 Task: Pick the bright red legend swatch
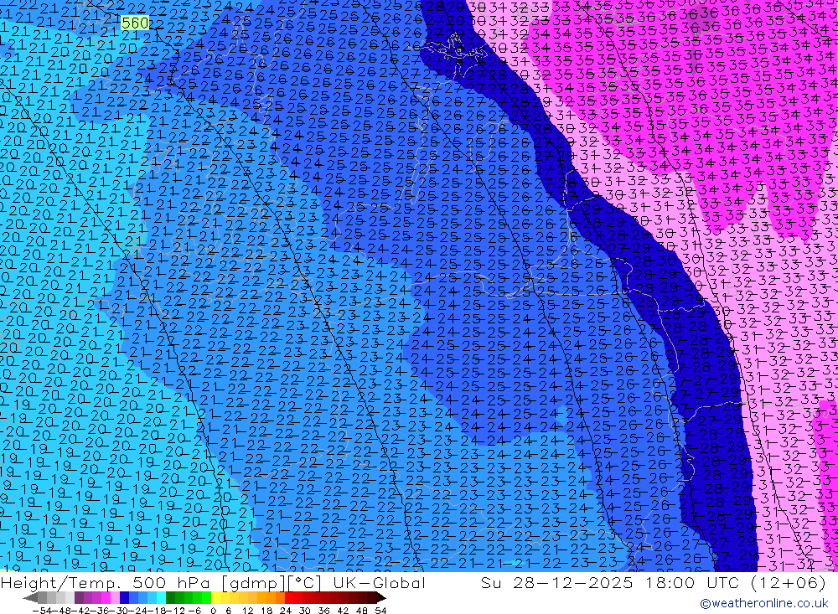pyautogui.click(x=289, y=598)
